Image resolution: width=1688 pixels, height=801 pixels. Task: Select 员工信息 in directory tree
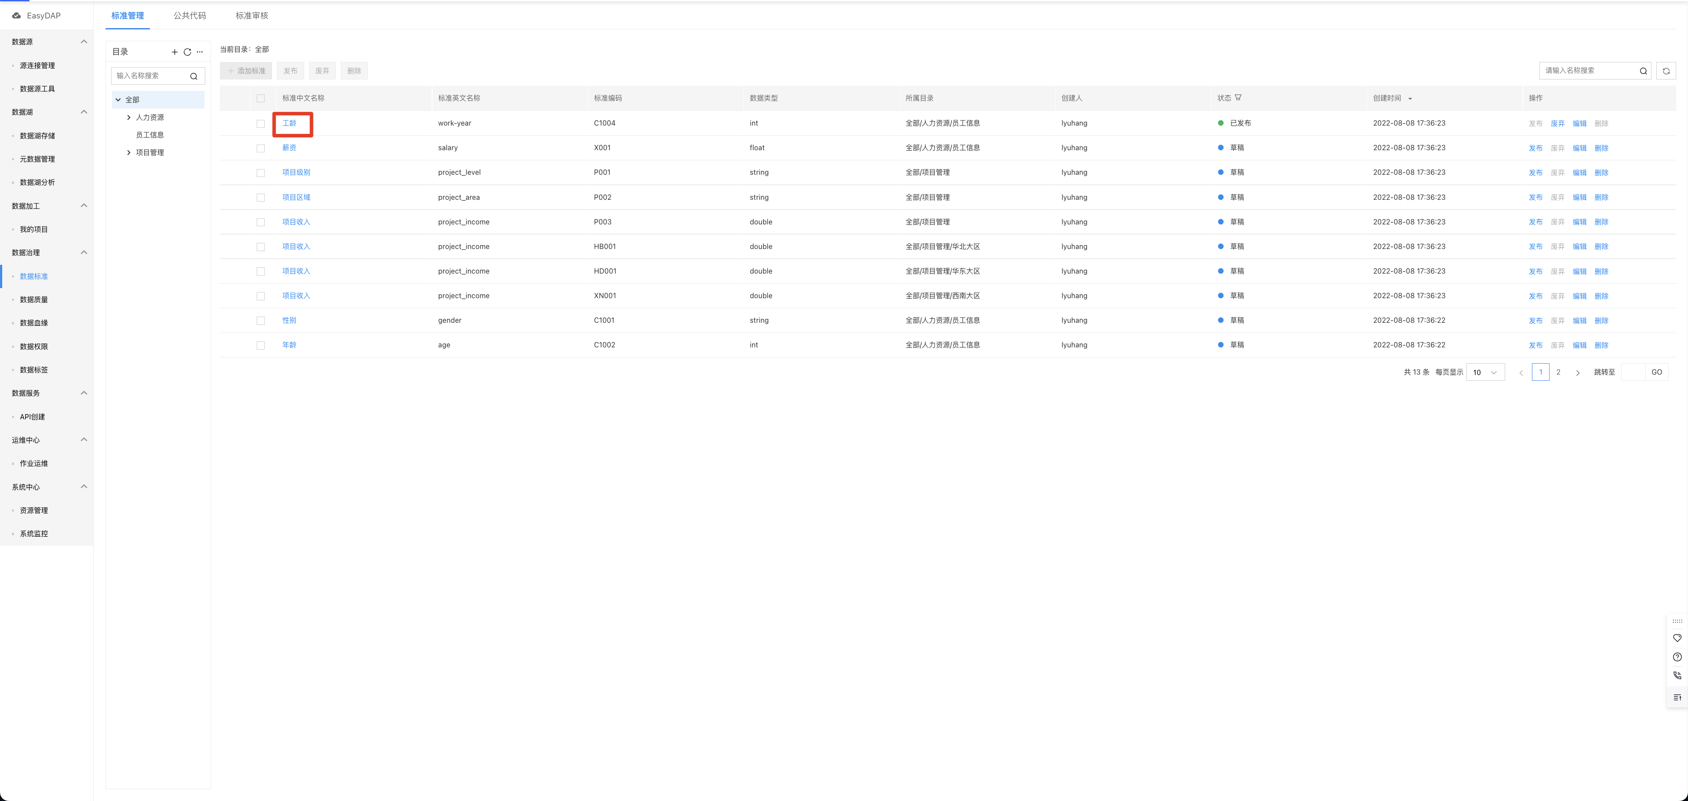(x=150, y=135)
